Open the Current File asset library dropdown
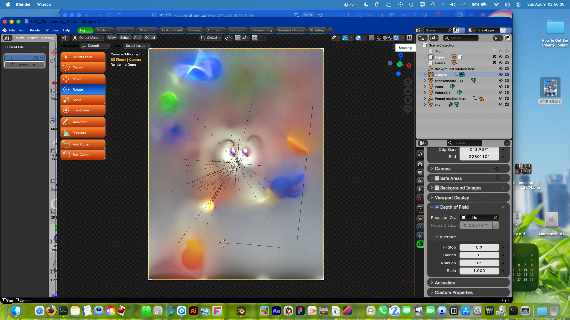The height and width of the screenshot is (320, 570). tap(25, 47)
